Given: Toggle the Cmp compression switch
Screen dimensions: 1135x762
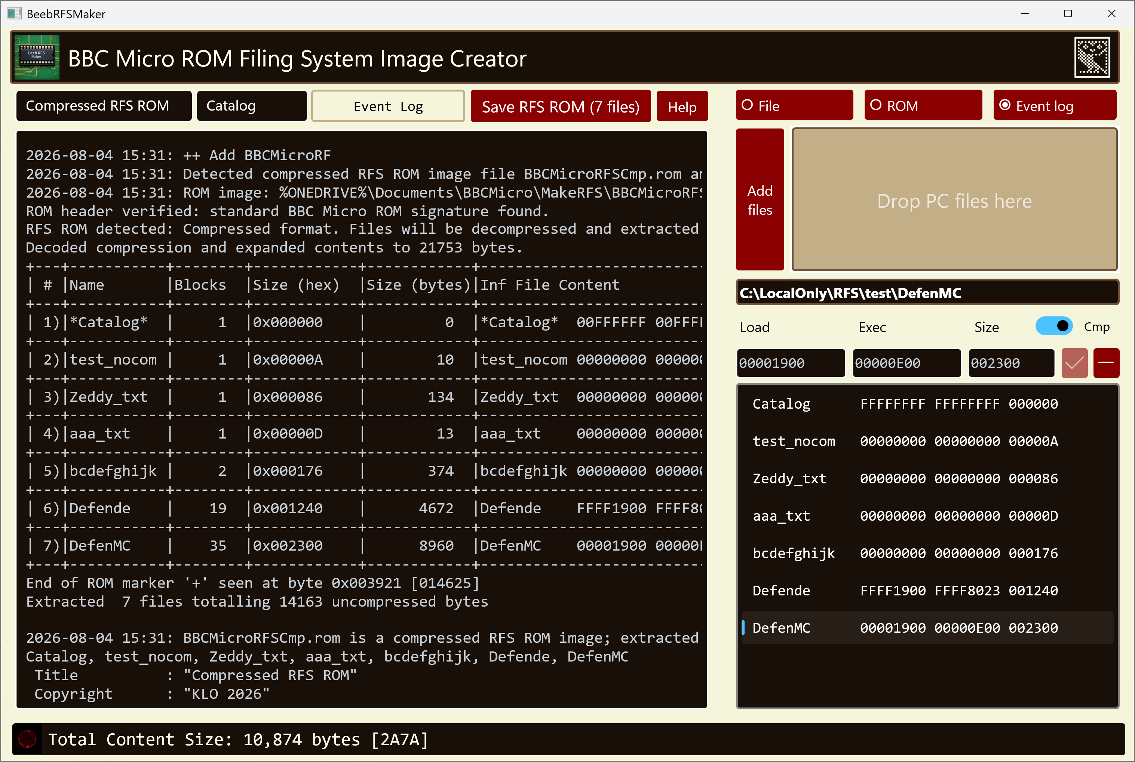Looking at the screenshot, I should tap(1054, 326).
